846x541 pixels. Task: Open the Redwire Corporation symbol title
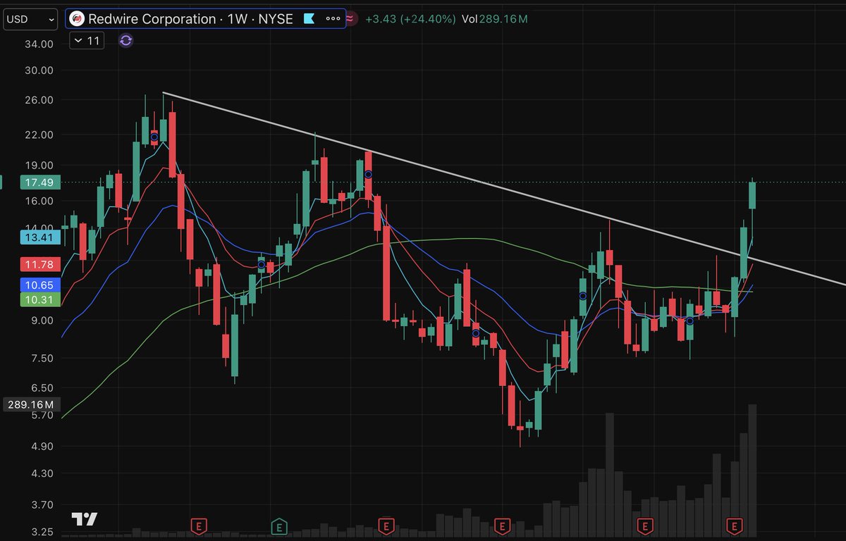tap(190, 19)
